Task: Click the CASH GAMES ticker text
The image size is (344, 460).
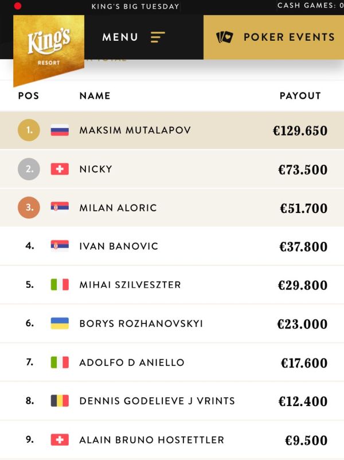Action: [310, 6]
